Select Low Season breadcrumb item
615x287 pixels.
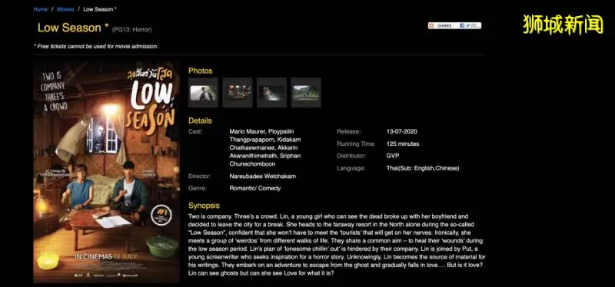tap(100, 9)
